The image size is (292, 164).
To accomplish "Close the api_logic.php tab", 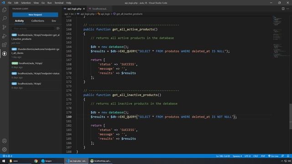I will pos(84,9).
